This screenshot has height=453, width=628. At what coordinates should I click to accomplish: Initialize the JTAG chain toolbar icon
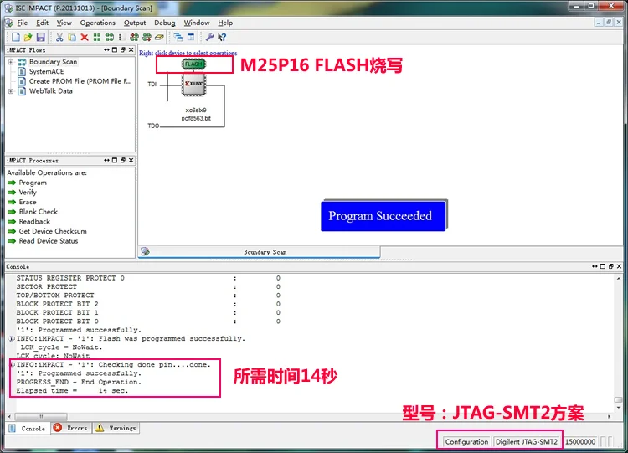click(x=110, y=37)
